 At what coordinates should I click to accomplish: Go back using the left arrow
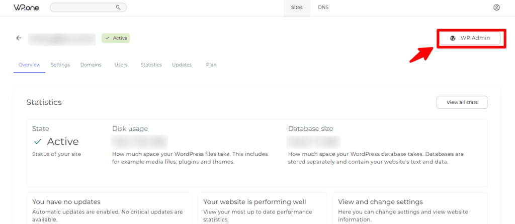[19, 38]
